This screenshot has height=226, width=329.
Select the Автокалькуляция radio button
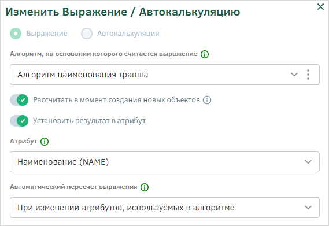pos(87,34)
